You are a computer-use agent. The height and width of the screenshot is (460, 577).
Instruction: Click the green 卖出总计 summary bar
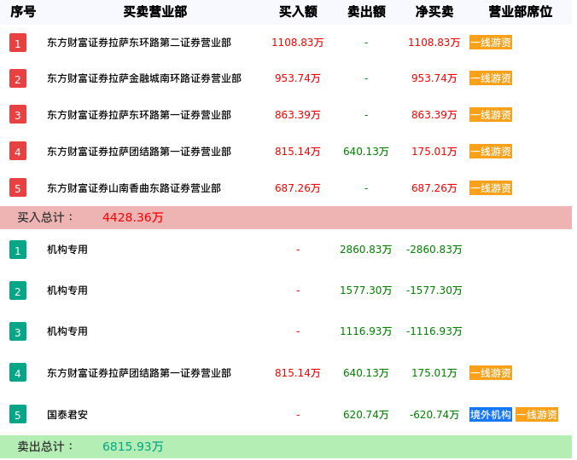click(x=286, y=446)
